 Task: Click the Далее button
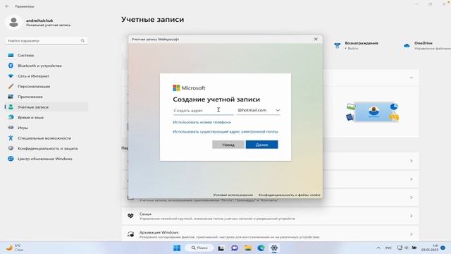click(261, 145)
